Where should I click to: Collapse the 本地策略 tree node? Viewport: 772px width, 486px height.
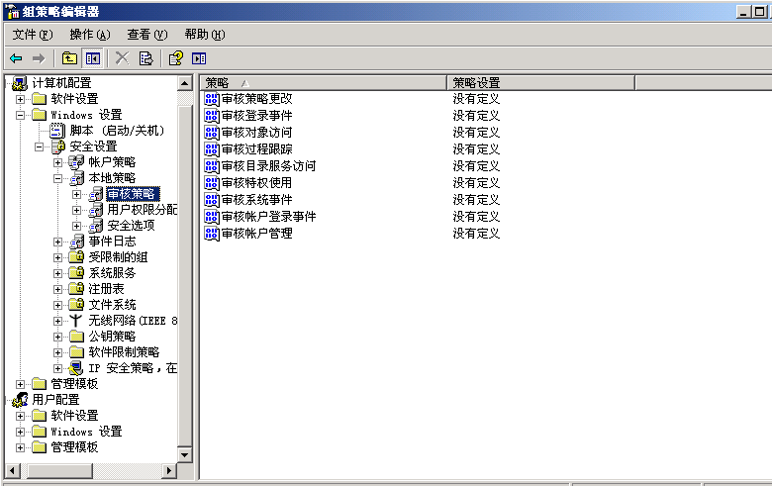[x=58, y=178]
